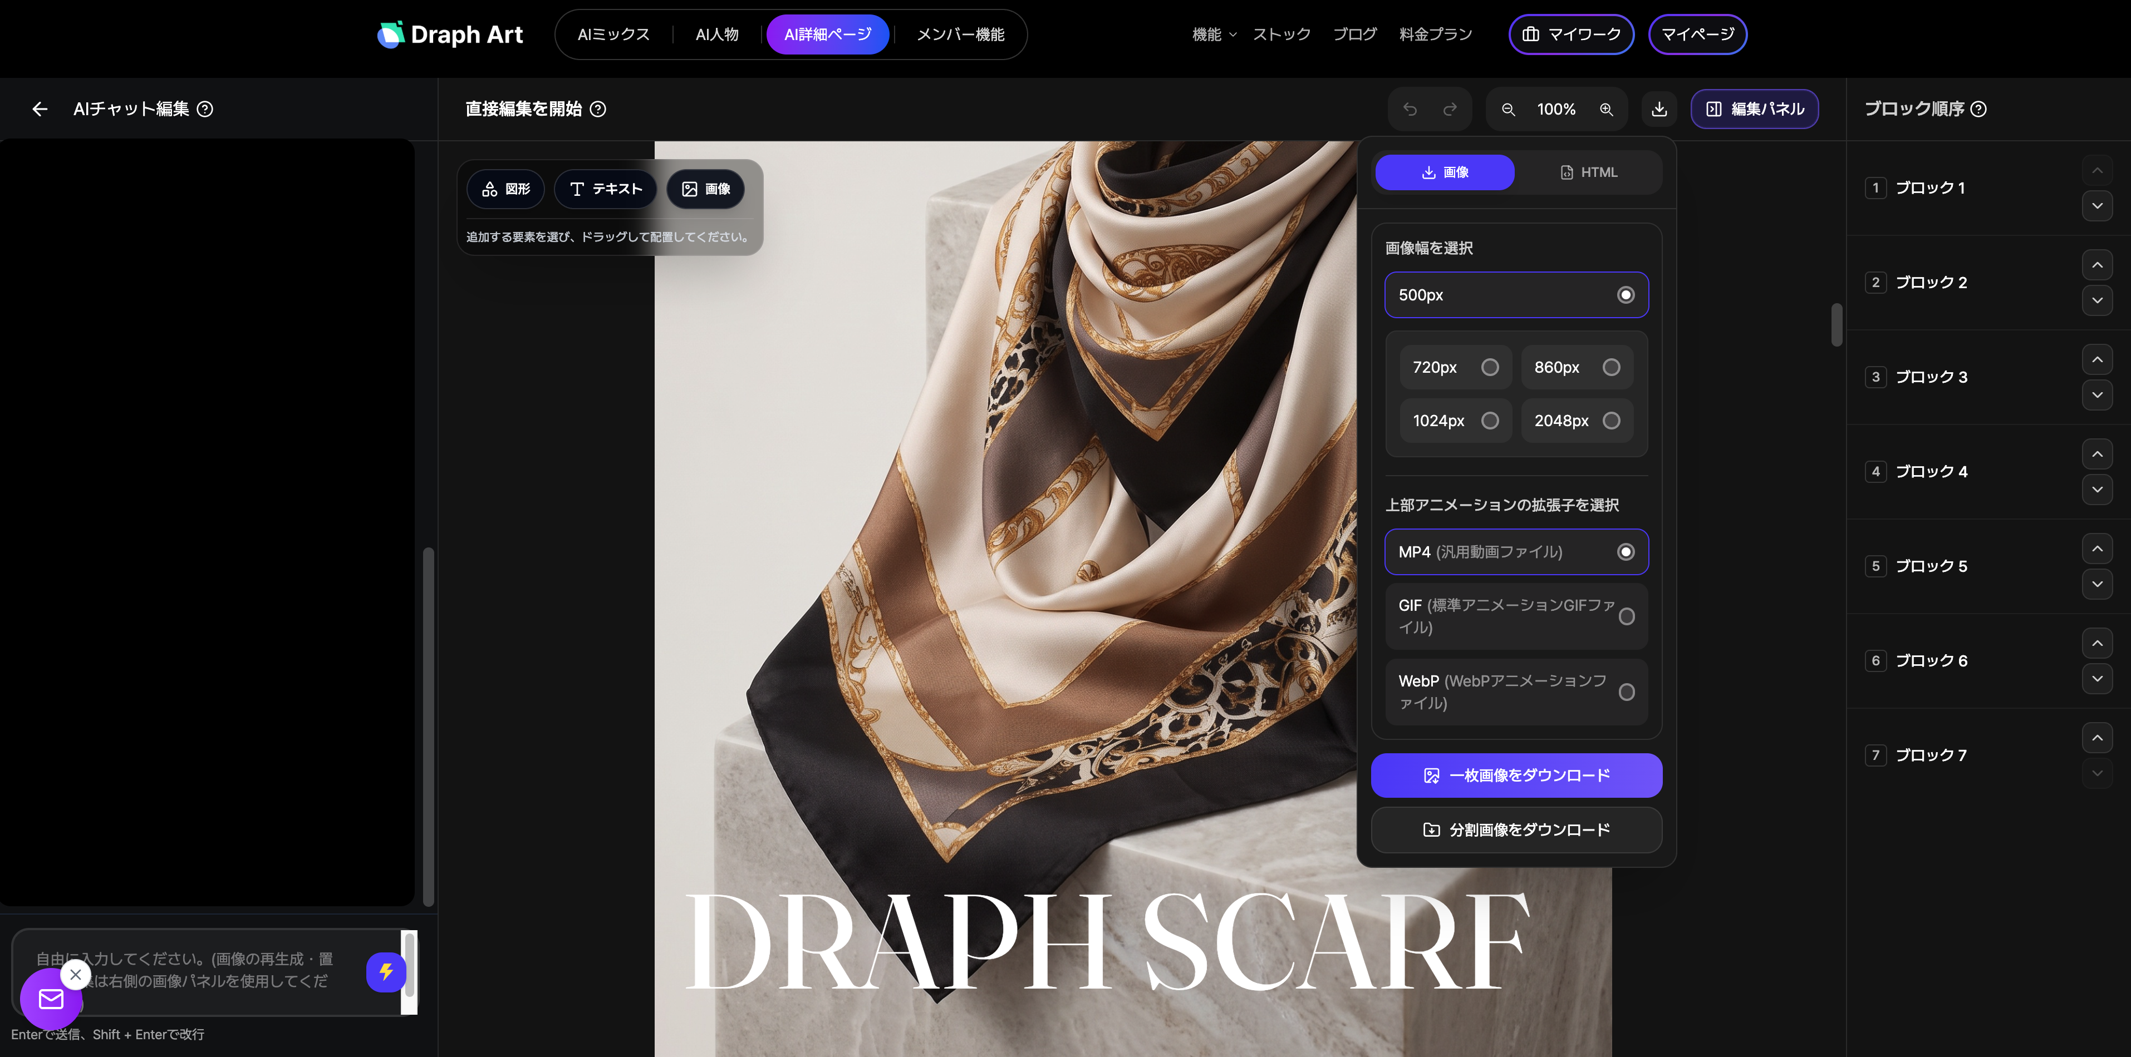
Task: Add a 図形 shape element
Action: click(505, 189)
